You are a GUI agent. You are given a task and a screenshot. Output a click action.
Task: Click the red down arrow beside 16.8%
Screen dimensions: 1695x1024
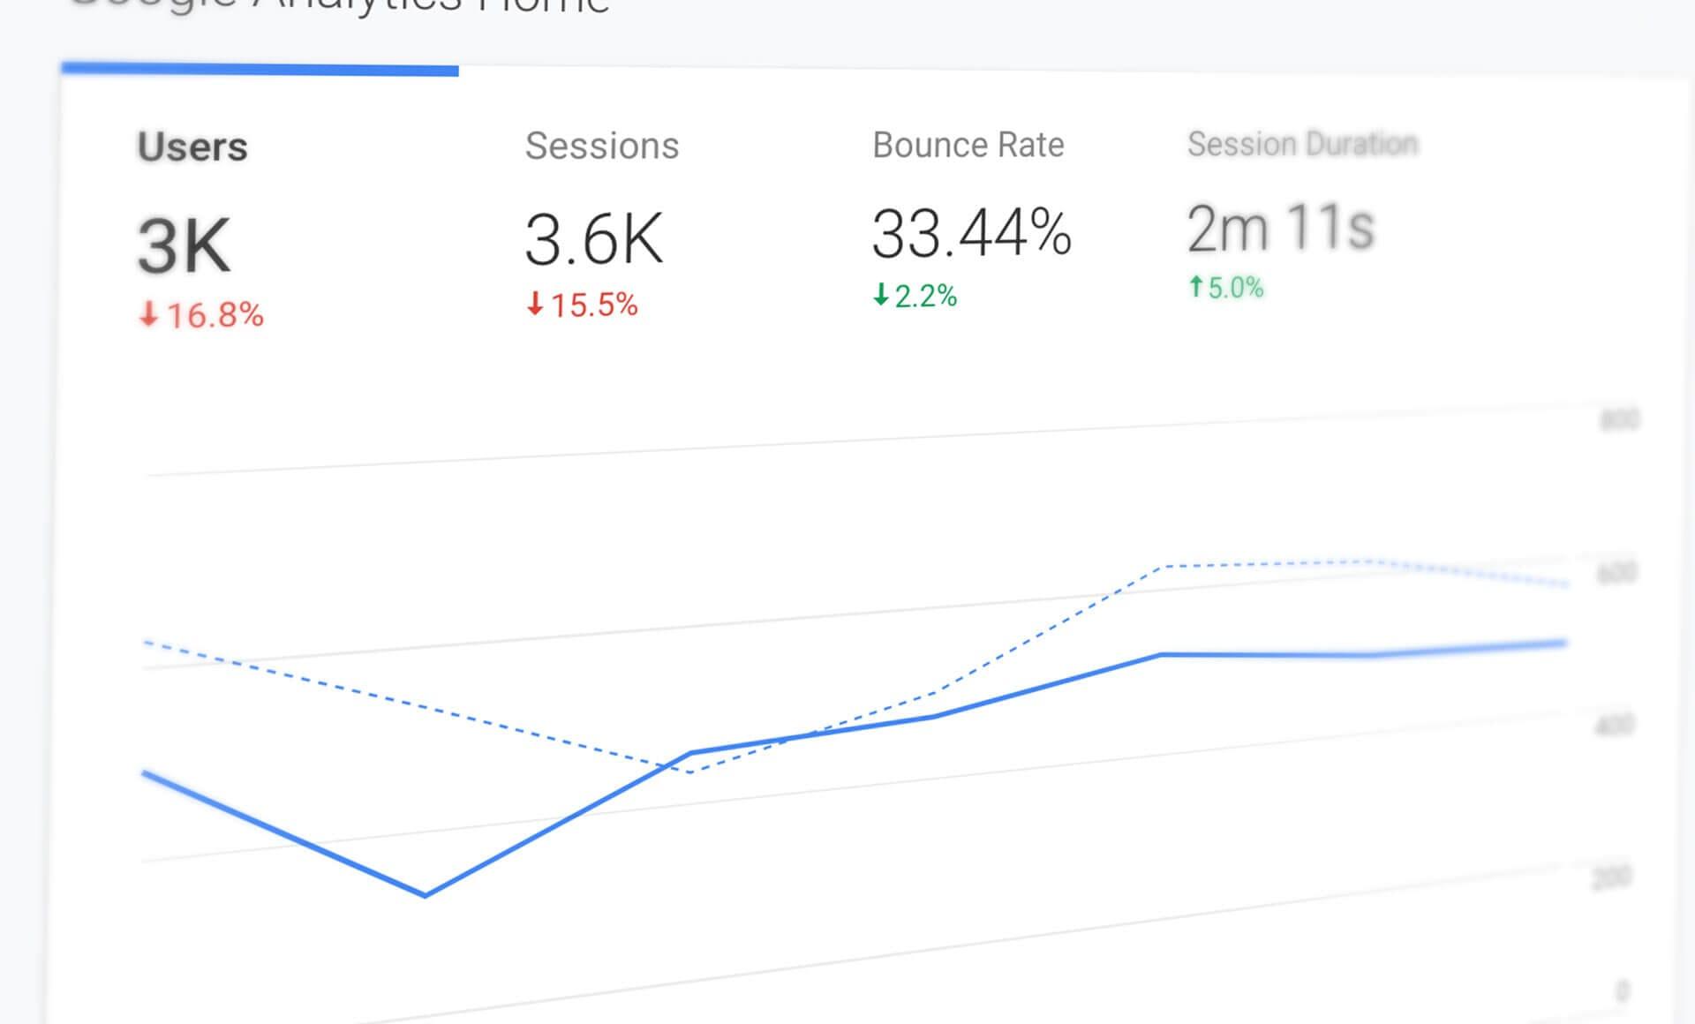click(150, 314)
